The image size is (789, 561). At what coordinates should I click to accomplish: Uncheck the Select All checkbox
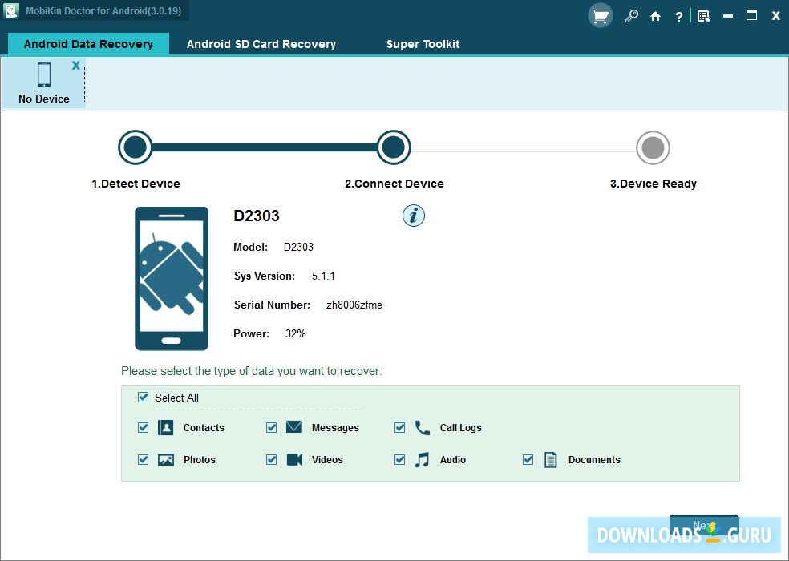coord(143,398)
